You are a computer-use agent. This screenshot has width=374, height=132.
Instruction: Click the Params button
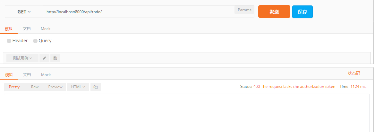click(244, 10)
